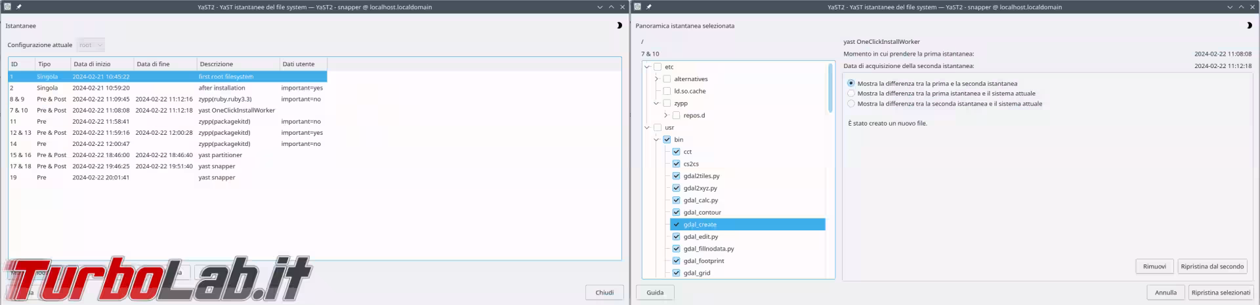1260x305 pixels.
Task: Maximize the right YaST2 snapper window
Action: 1241,7
